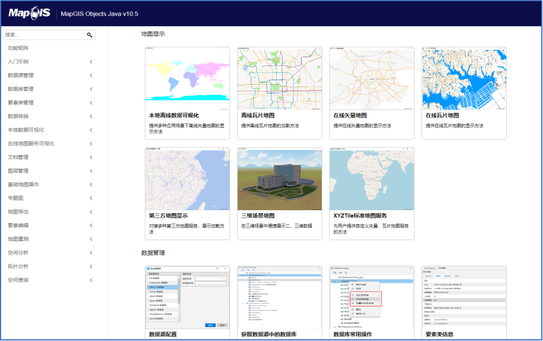
Task: Click the 数据库常用操作 title link
Action: (x=353, y=335)
